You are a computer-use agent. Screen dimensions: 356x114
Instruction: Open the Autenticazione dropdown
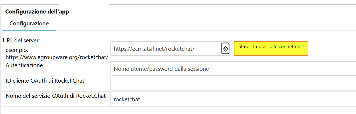pyautogui.click(x=233, y=69)
